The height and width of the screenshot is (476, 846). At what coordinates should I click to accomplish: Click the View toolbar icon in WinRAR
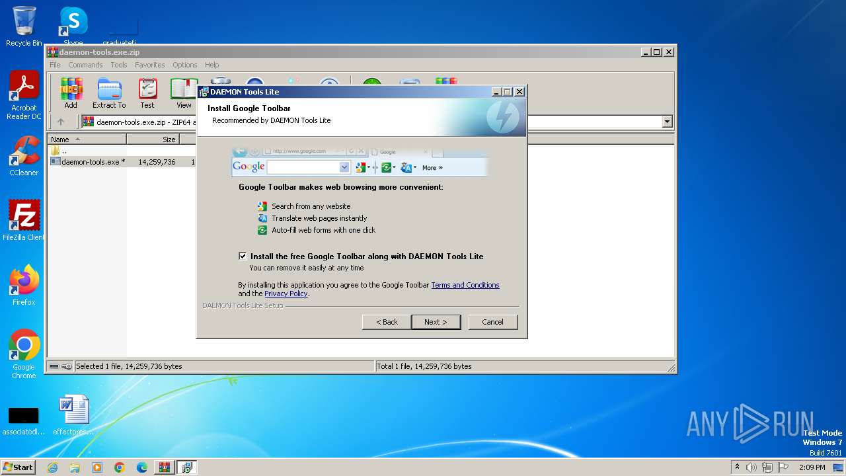(x=184, y=93)
